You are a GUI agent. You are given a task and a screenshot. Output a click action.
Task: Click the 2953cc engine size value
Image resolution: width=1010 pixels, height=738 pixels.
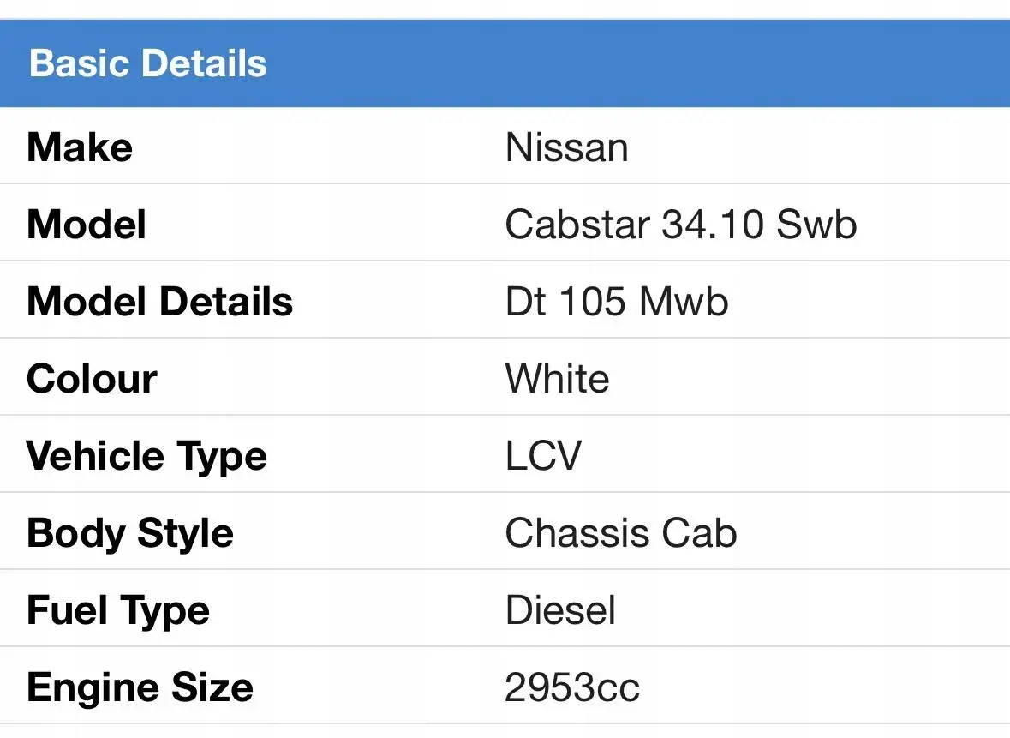(x=572, y=687)
